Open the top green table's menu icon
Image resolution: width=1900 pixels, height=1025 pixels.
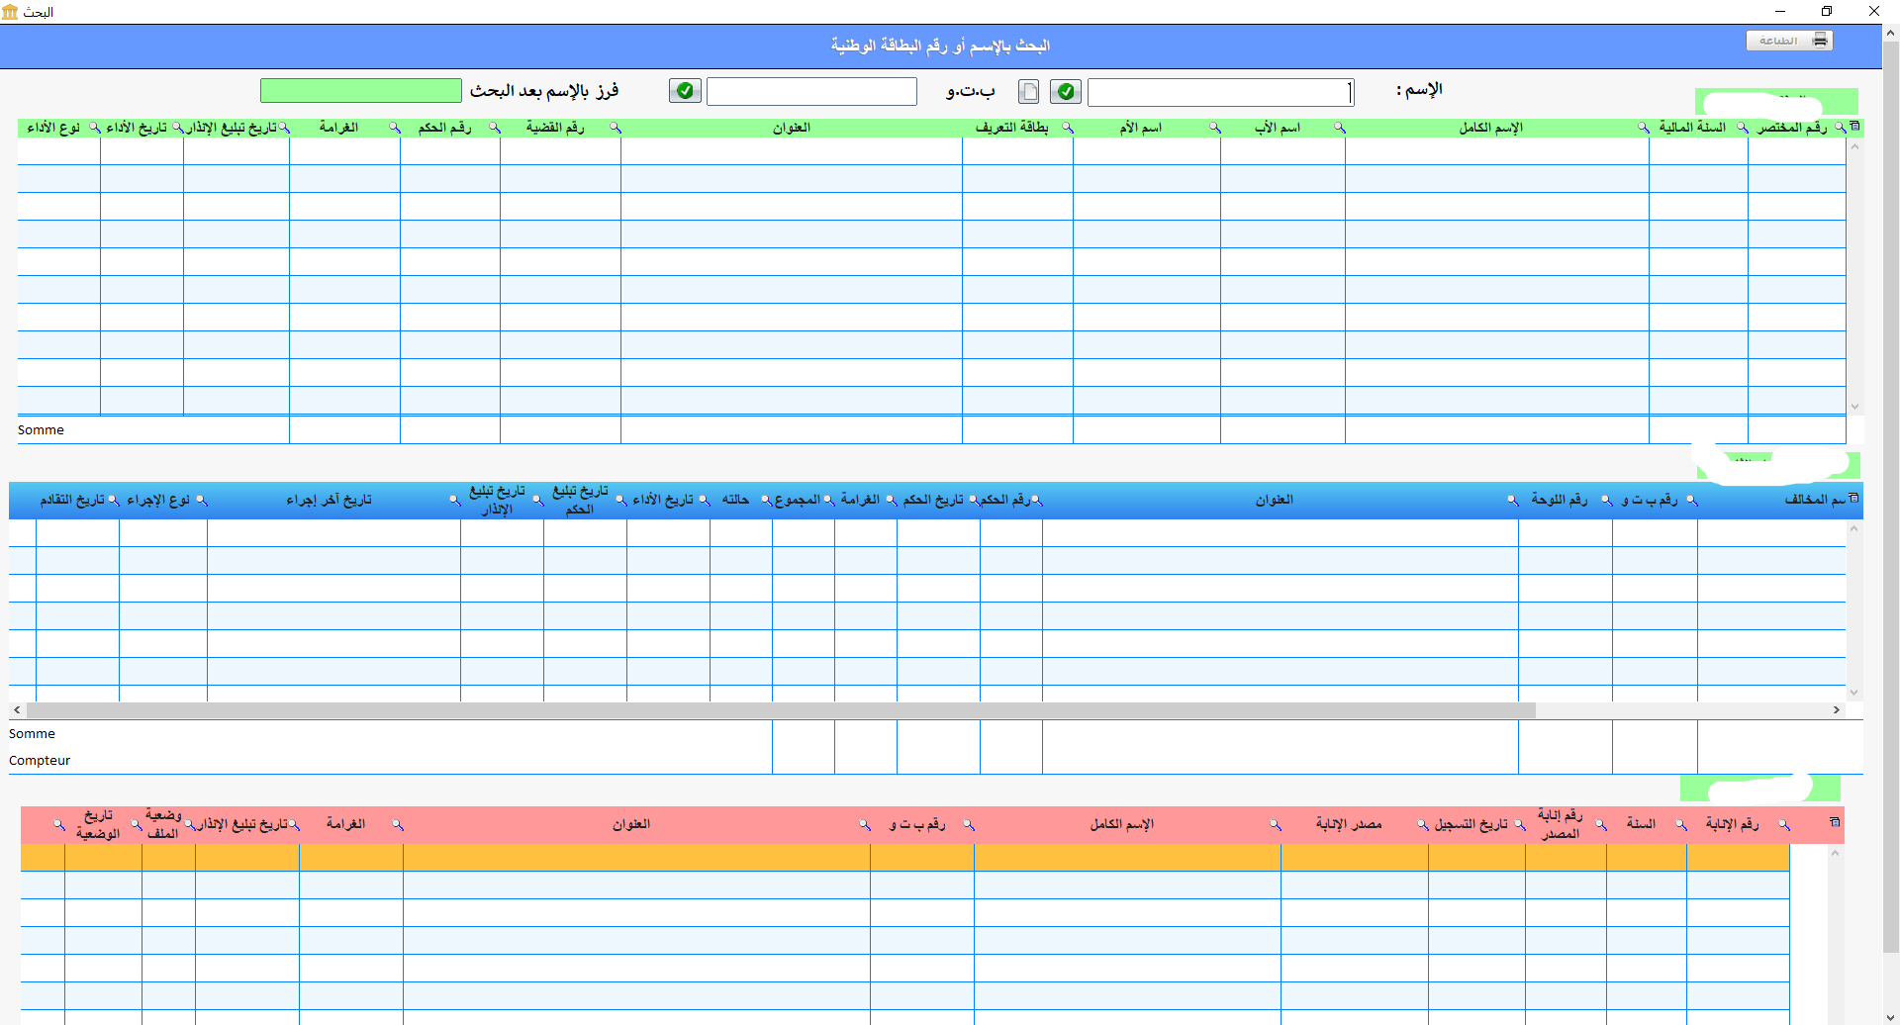(1855, 127)
